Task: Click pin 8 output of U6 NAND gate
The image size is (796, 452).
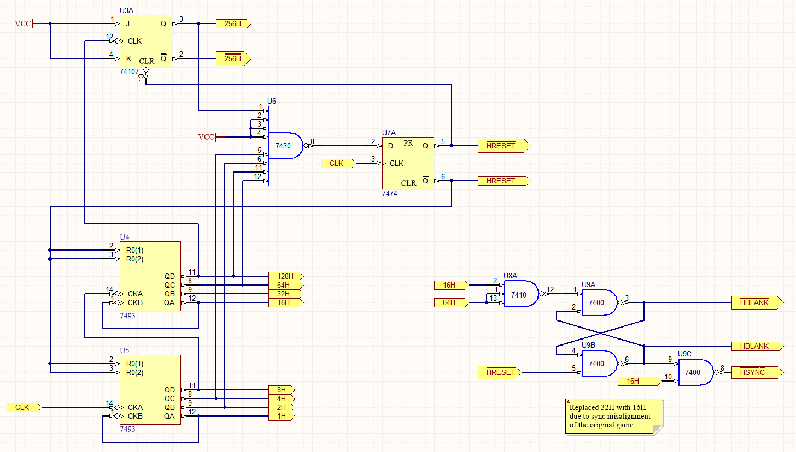Action: (312, 144)
